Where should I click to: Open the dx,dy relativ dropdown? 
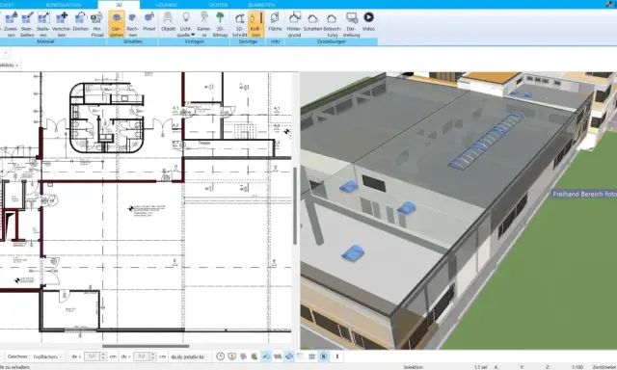pyautogui.click(x=189, y=357)
